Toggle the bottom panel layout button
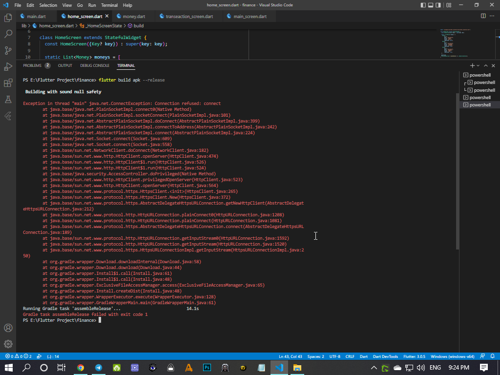The height and width of the screenshot is (375, 500). pos(432,5)
